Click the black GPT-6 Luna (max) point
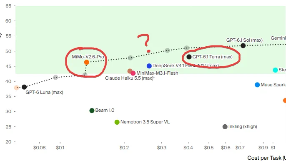 click(x=24, y=87)
